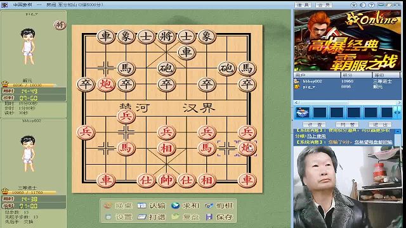Select the black 車 alone below the 士
The image size is (406, 228).
pos(187,52)
